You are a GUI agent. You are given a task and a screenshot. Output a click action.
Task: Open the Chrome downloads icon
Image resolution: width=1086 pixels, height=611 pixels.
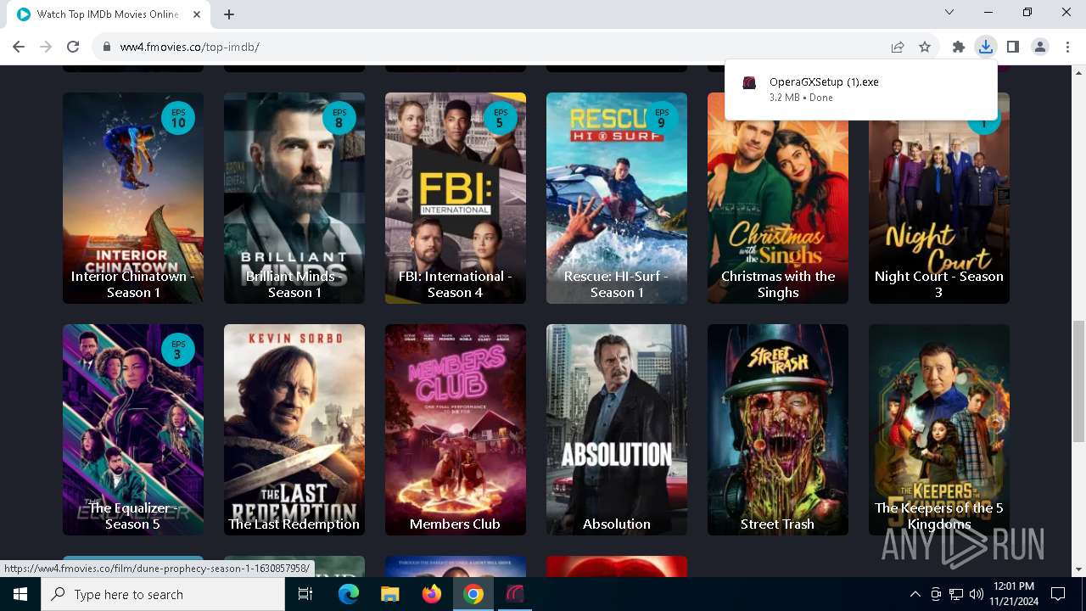(x=985, y=47)
